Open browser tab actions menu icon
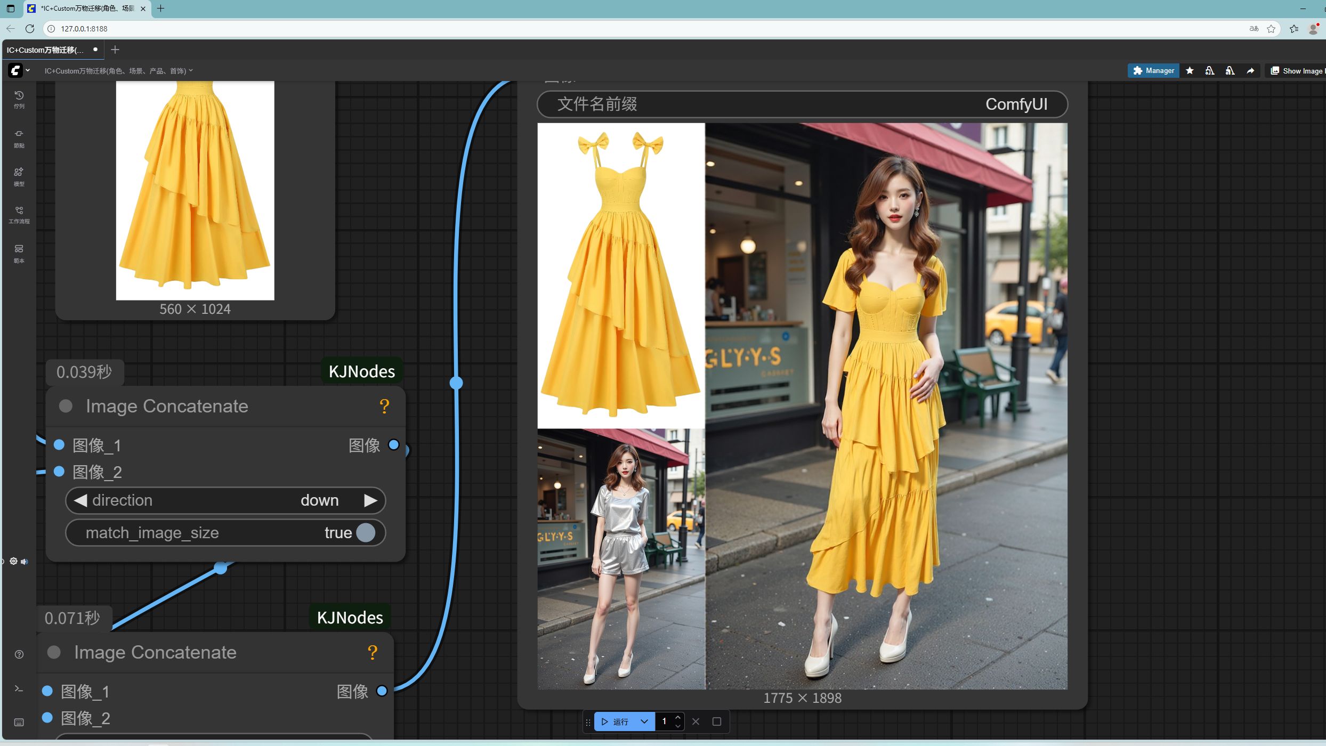1326x746 pixels. click(x=10, y=9)
